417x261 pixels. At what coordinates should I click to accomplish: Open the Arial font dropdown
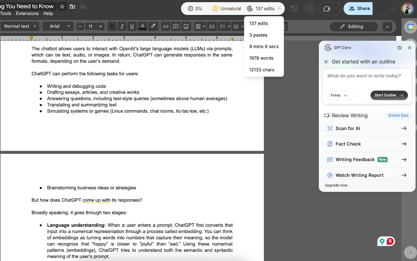pos(58,26)
